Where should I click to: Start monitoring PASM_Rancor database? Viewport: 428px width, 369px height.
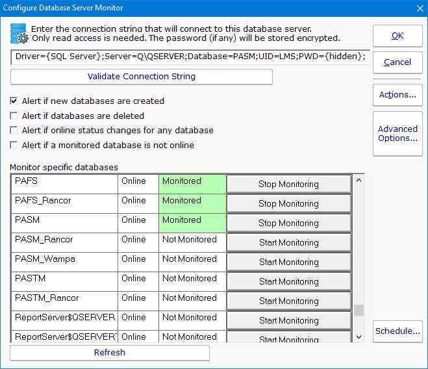pyautogui.click(x=288, y=243)
